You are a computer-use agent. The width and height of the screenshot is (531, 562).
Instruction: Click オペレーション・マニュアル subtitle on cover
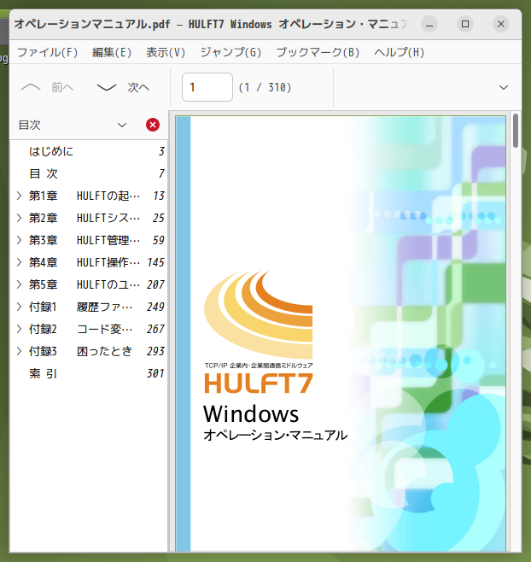click(x=275, y=435)
